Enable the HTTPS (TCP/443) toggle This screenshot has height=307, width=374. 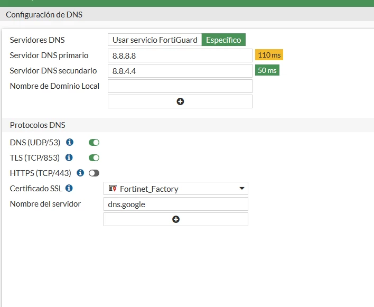click(x=94, y=173)
